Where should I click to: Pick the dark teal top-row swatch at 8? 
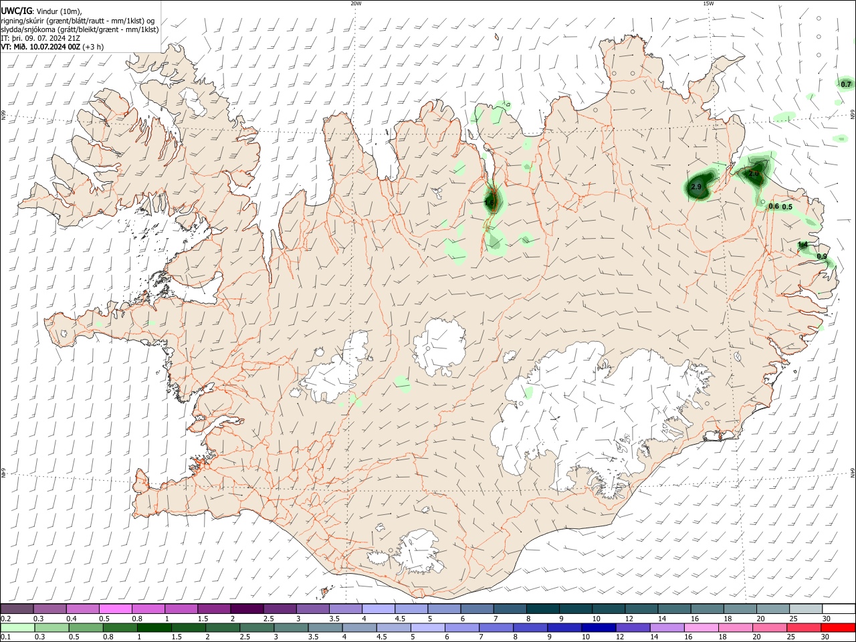[542, 609]
